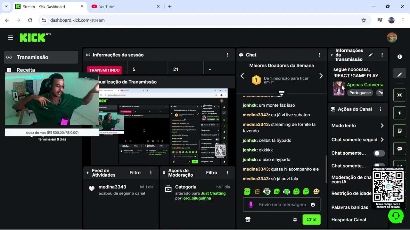Open the green headset support button
Screen dimensions: 410x230
396,216
